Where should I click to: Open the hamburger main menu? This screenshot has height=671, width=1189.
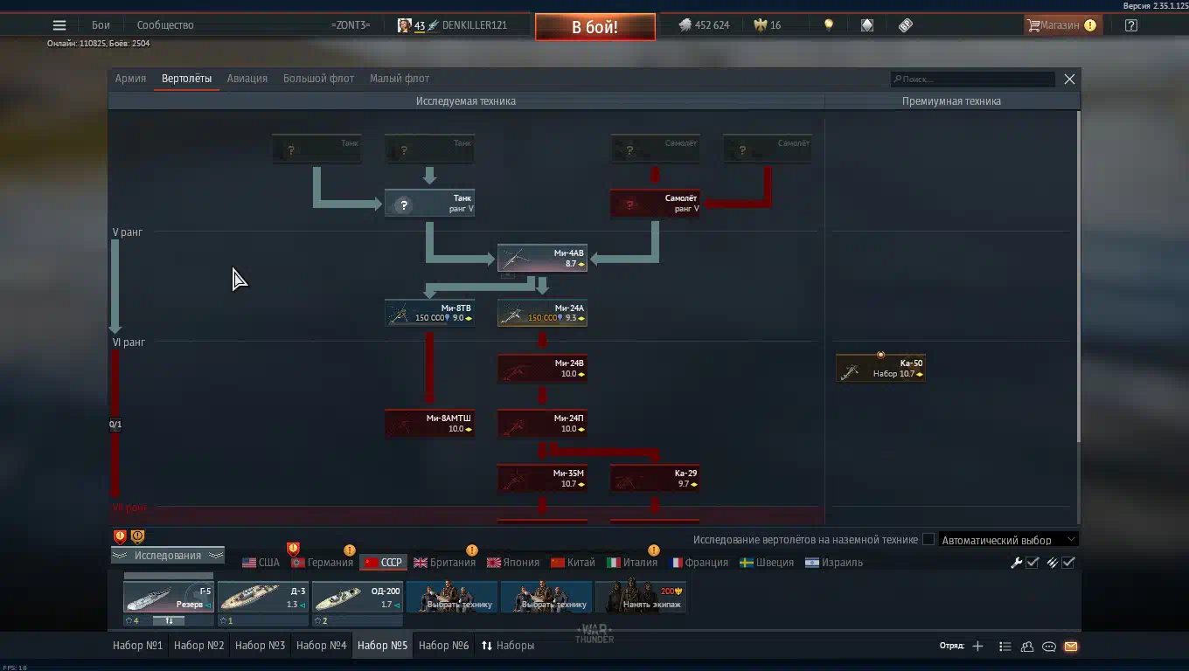59,25
